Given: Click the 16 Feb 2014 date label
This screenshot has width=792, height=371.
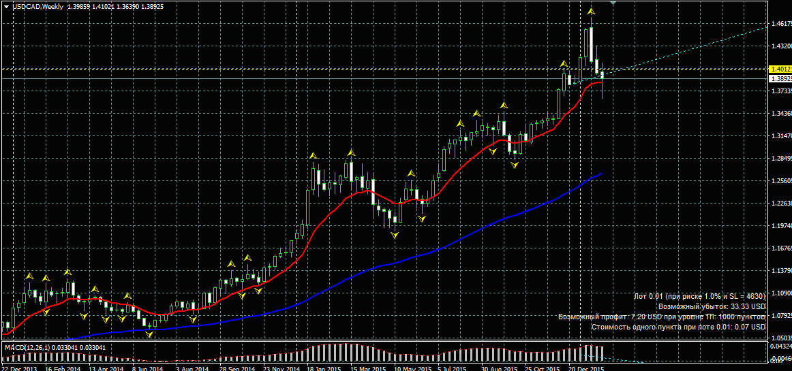Looking at the screenshot, I should (62, 368).
